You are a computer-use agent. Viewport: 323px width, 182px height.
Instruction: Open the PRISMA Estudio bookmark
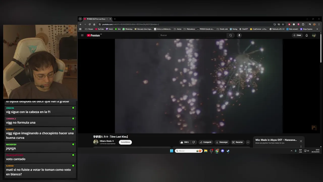[x=205, y=29]
